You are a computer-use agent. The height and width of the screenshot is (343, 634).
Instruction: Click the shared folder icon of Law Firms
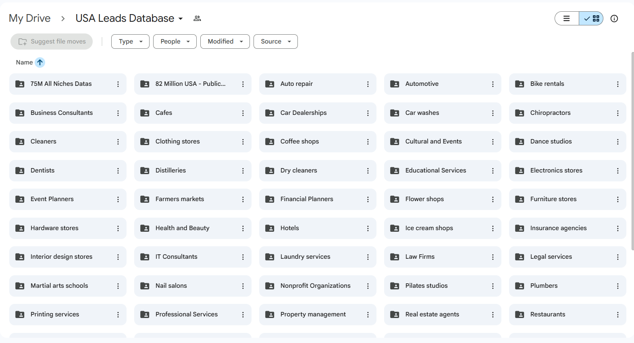click(x=395, y=257)
